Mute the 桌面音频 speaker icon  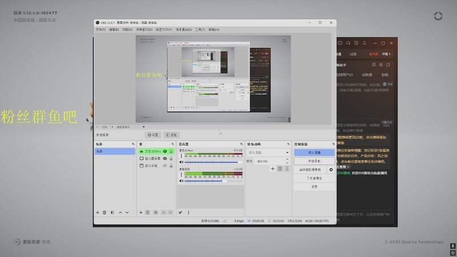pos(181,181)
